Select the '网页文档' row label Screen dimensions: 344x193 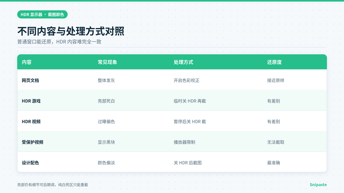coord(30,80)
